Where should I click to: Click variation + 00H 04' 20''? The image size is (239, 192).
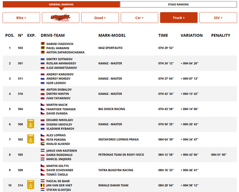[x=190, y=63]
